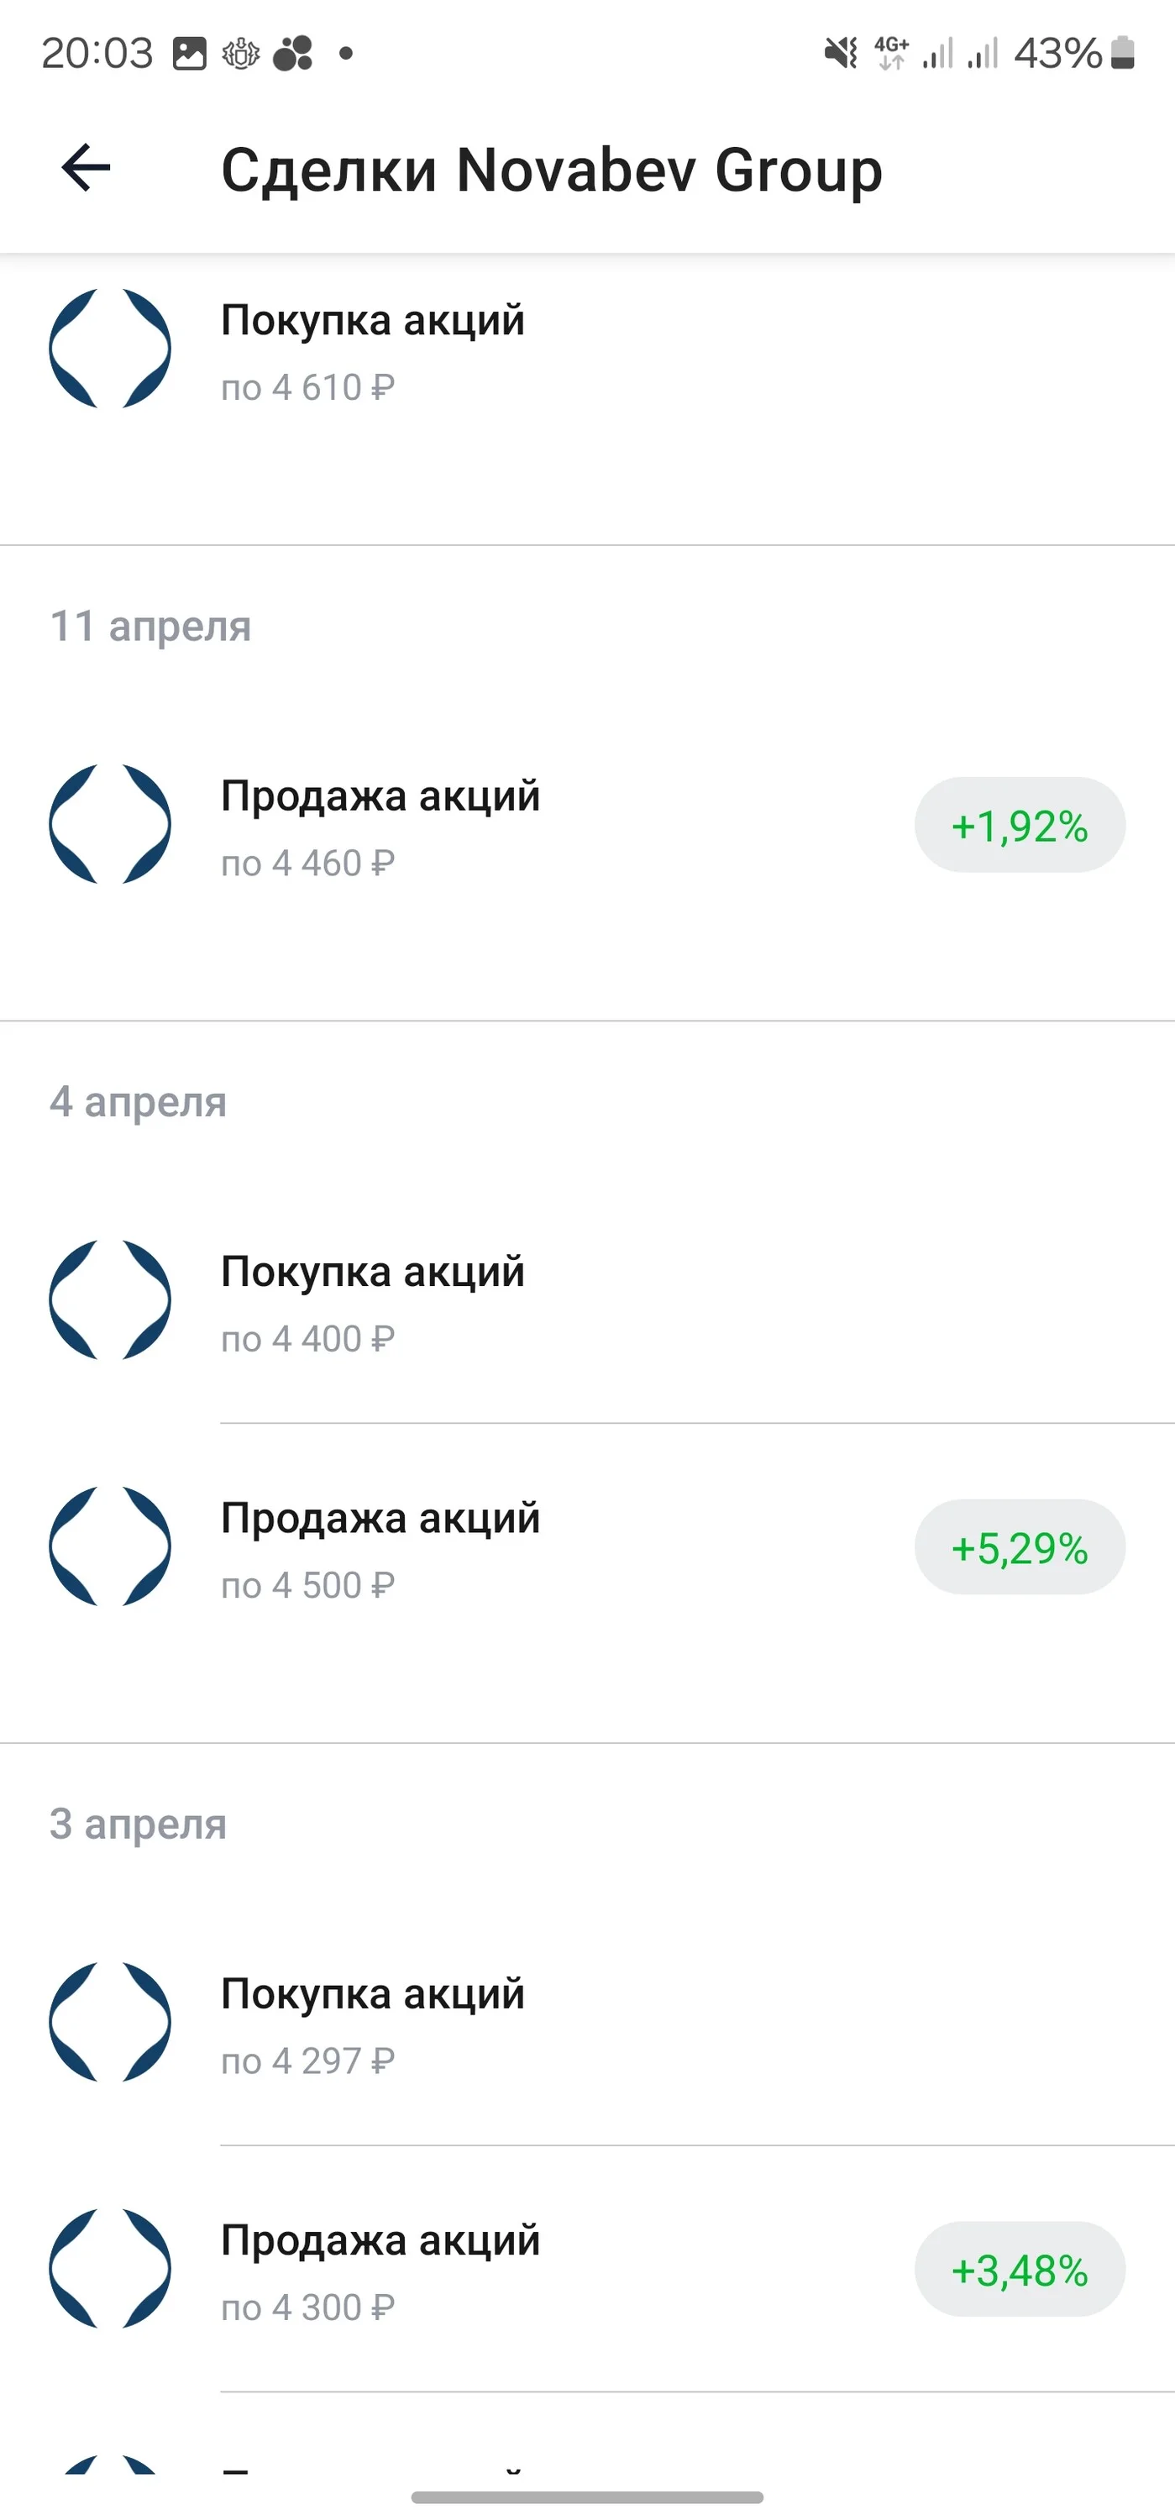Tap the battery indicator in status bar
The height and width of the screenshot is (2520, 1175).
coord(1123,53)
